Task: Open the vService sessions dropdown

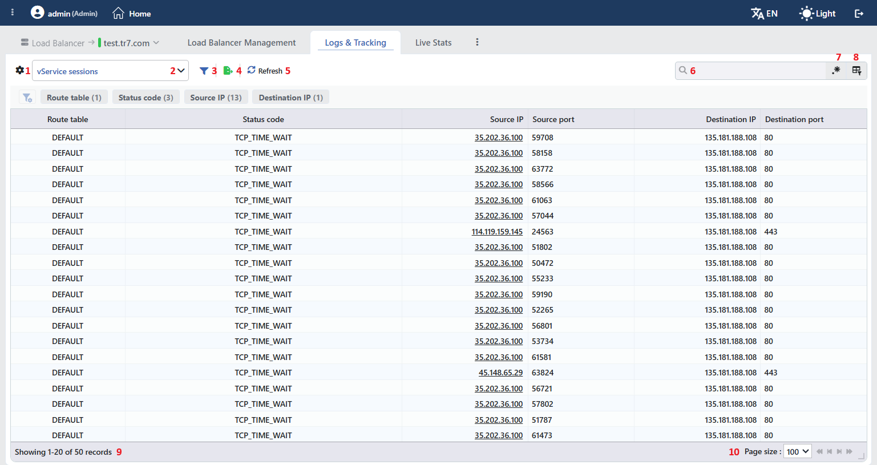Action: tap(110, 71)
